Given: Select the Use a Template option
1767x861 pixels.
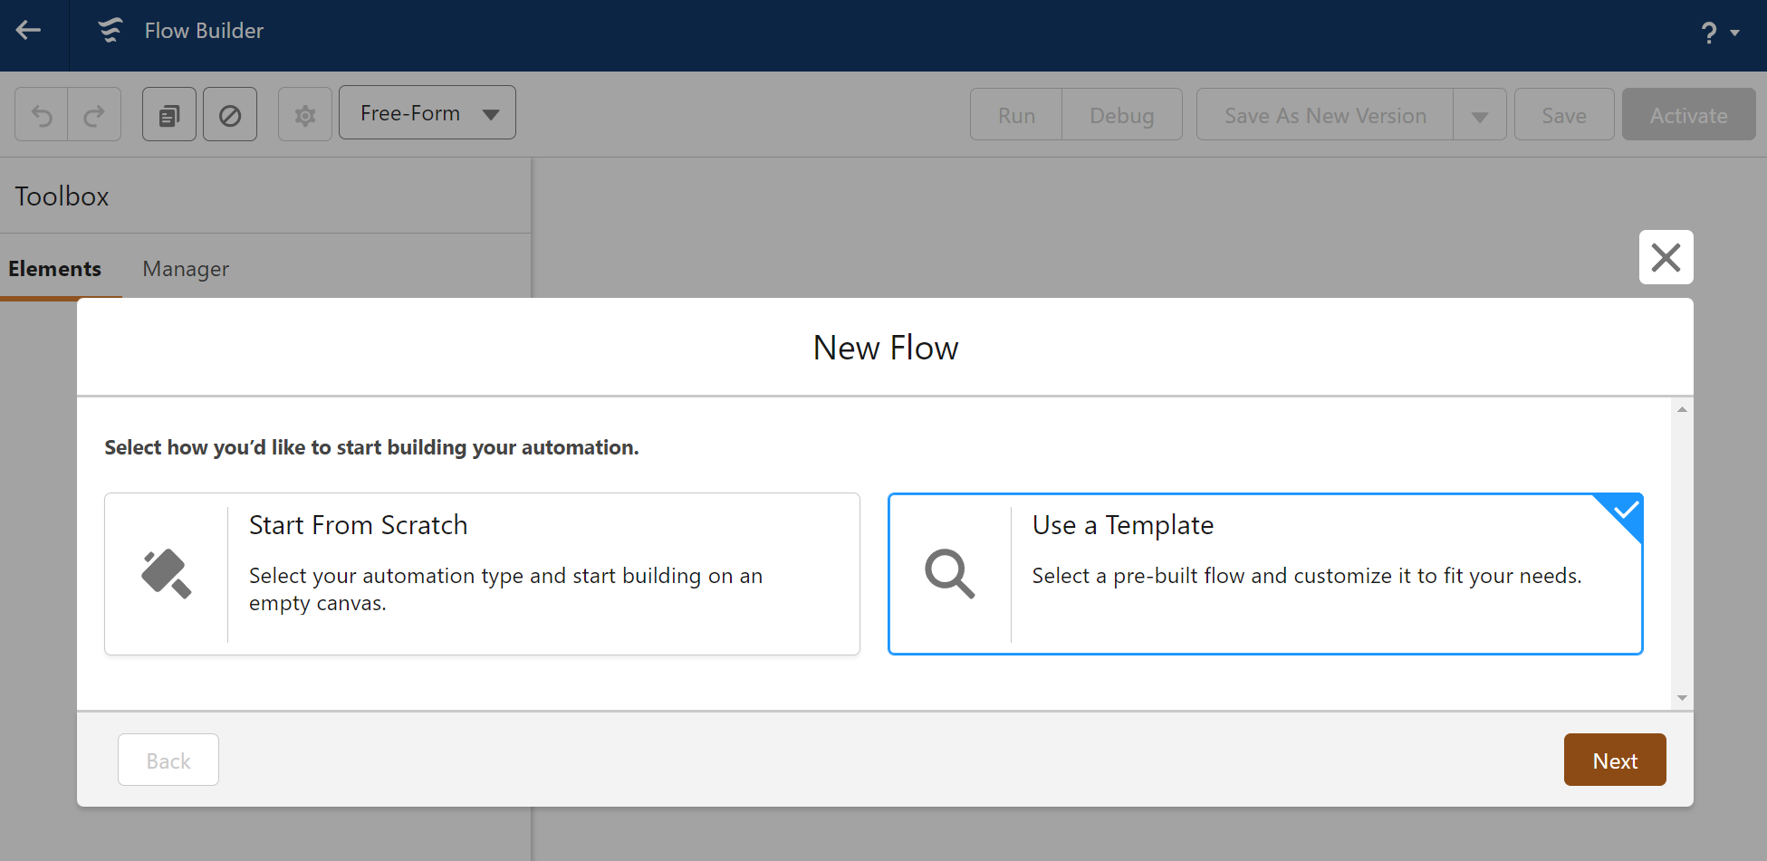Looking at the screenshot, I should (1264, 574).
